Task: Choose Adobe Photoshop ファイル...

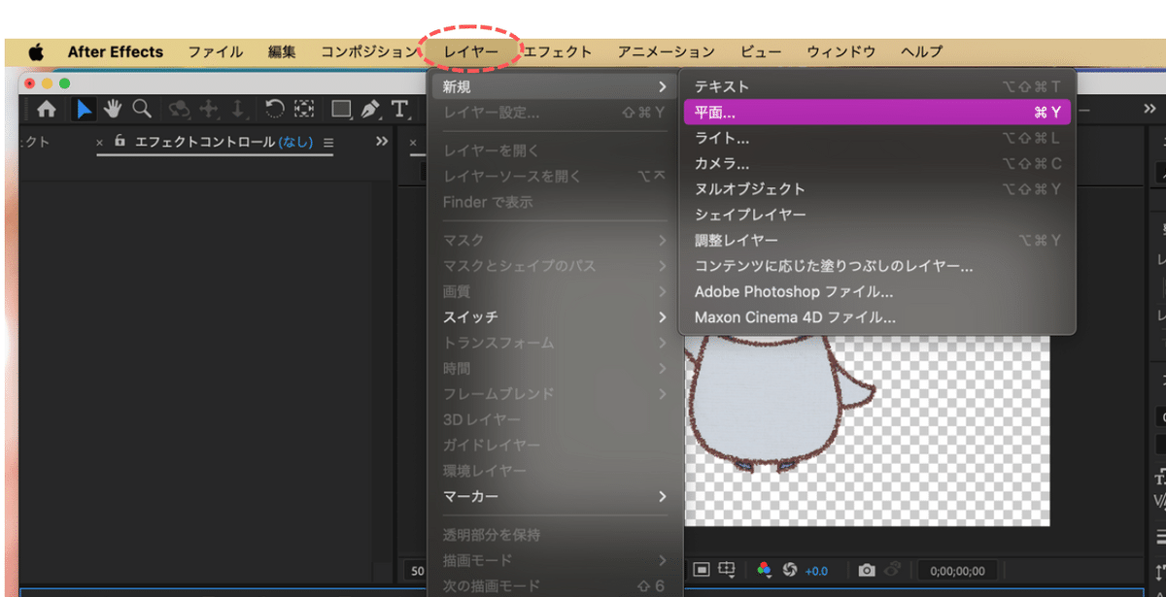Action: pos(877,291)
